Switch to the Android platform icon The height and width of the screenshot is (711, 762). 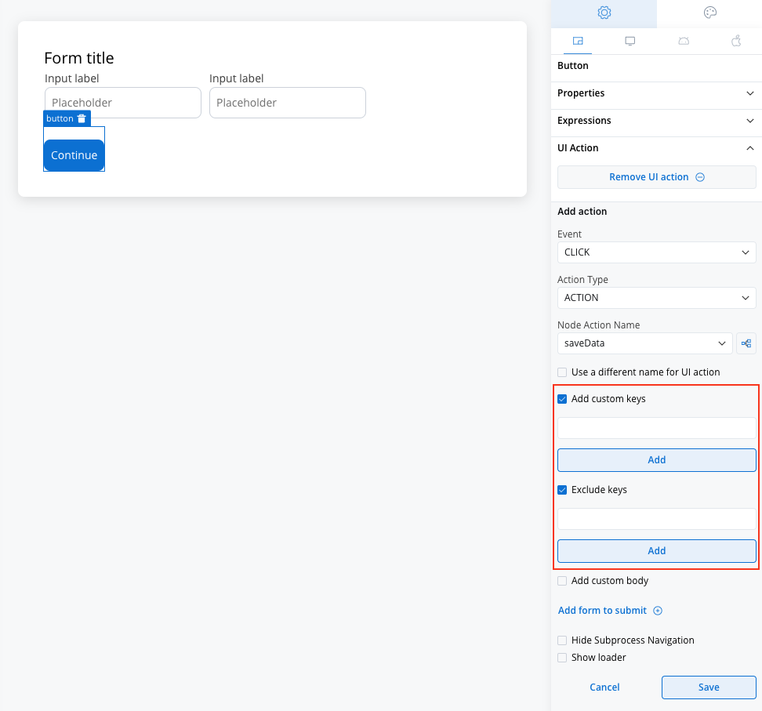684,41
